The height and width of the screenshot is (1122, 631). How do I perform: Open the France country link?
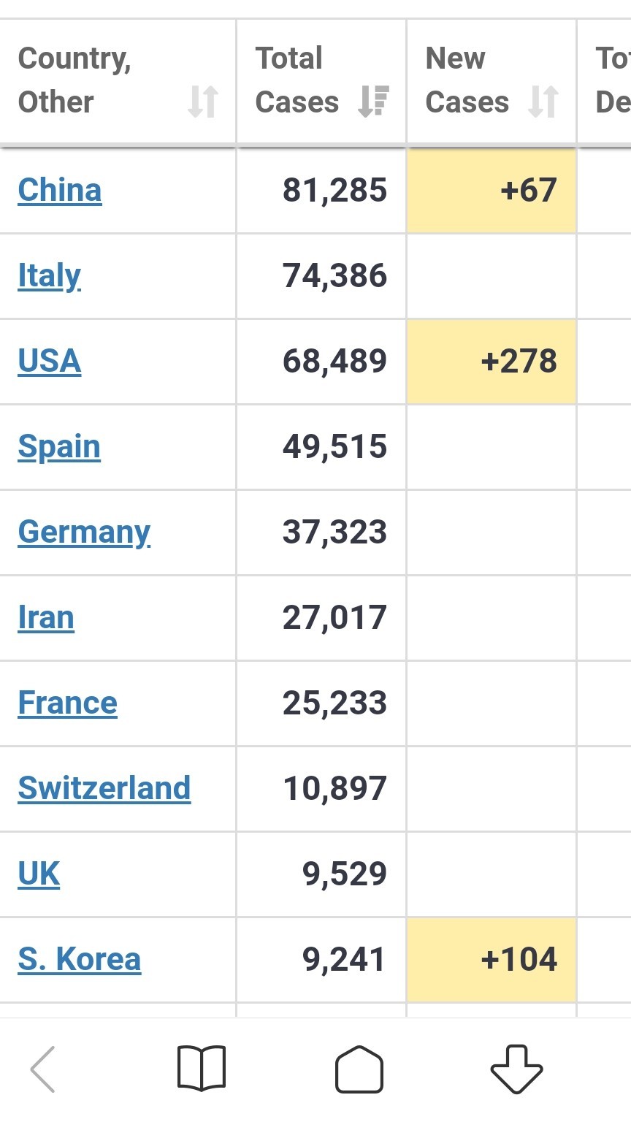click(67, 703)
